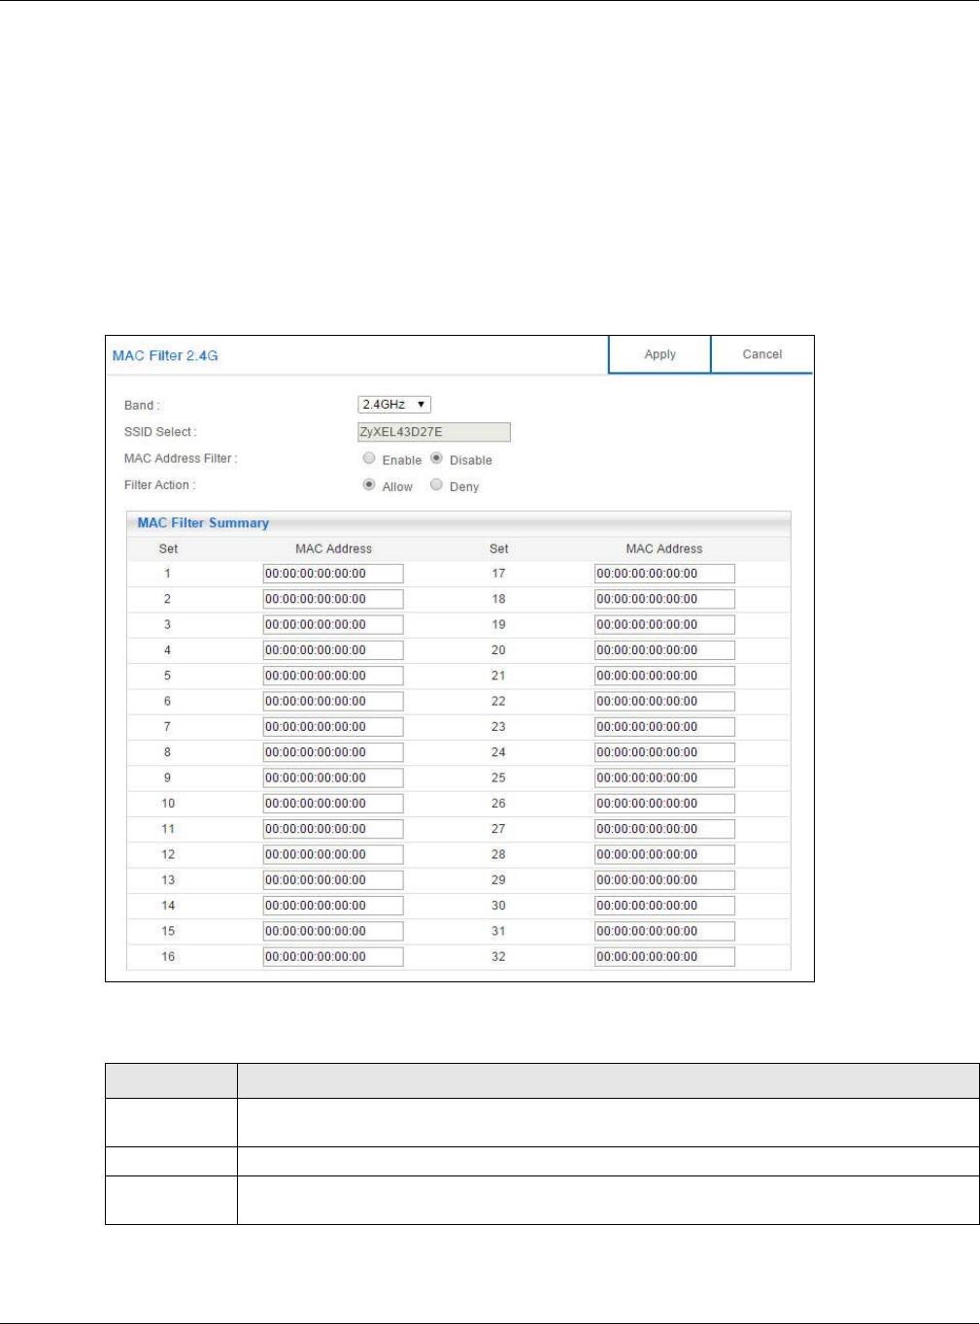Choose the Deny filter action radio
The image size is (980, 1324).
click(437, 484)
